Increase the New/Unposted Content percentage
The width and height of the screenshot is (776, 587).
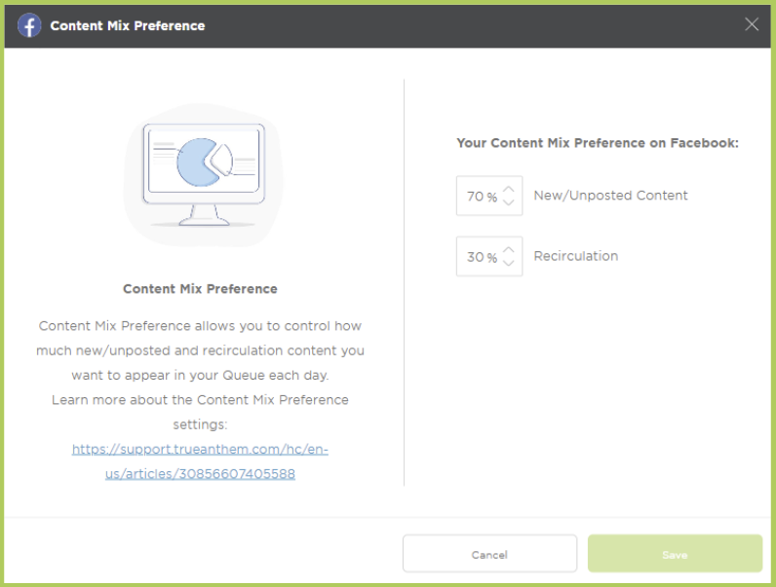click(x=508, y=190)
